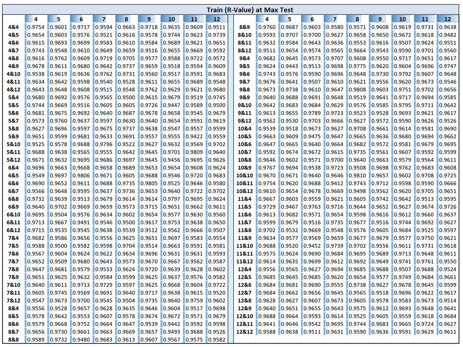The height and width of the screenshot is (347, 463).
Task: Click the title 'Train (R-Value) at Max Test'
Action: click(x=250, y=10)
